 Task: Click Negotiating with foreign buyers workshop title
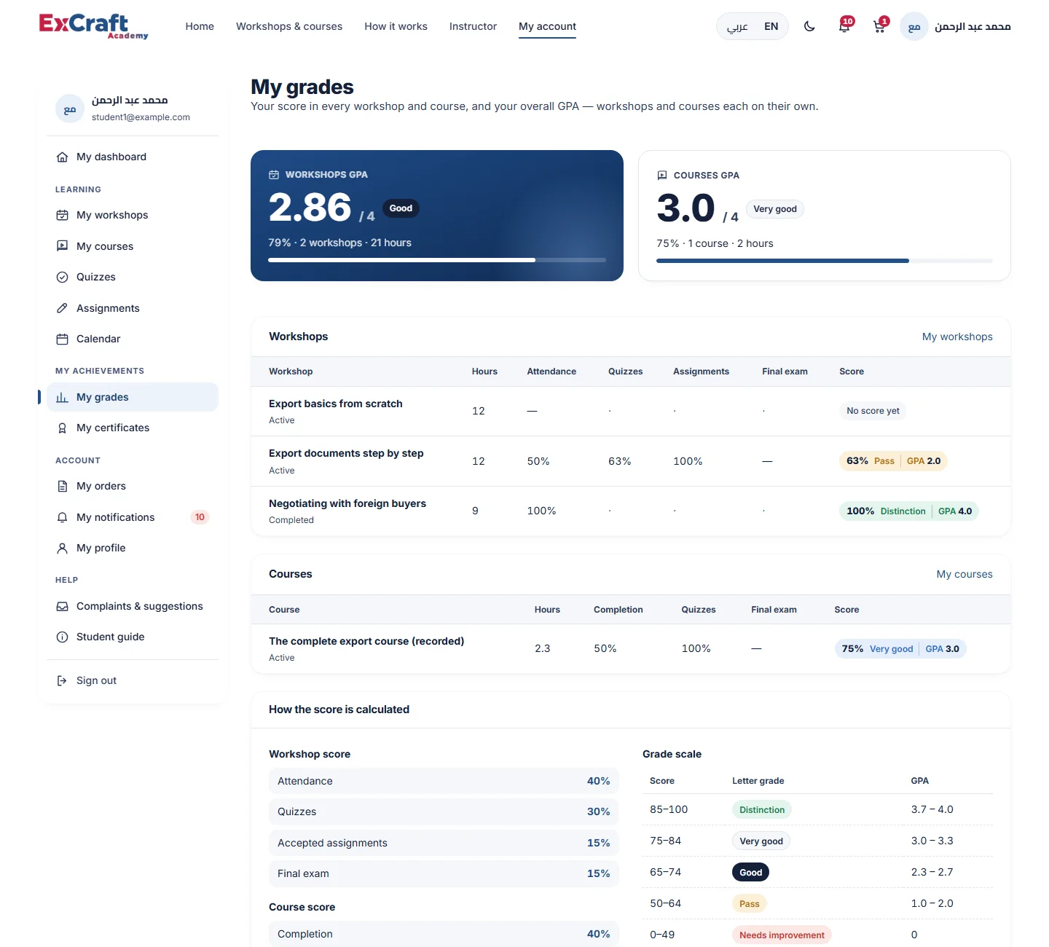347,503
